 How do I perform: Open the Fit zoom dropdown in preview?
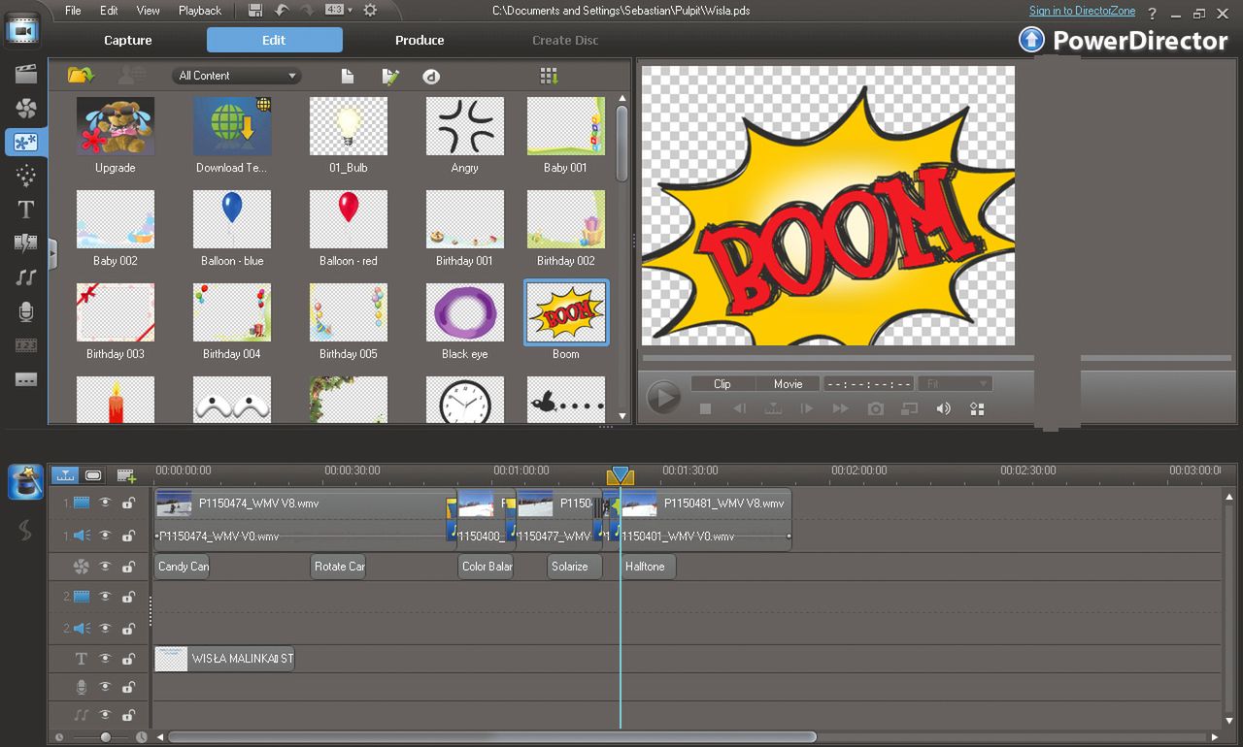pos(955,384)
